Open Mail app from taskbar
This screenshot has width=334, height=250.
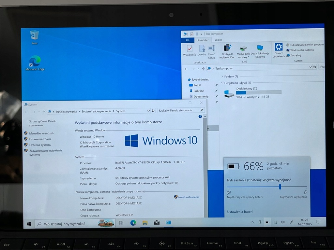[x=157, y=223]
